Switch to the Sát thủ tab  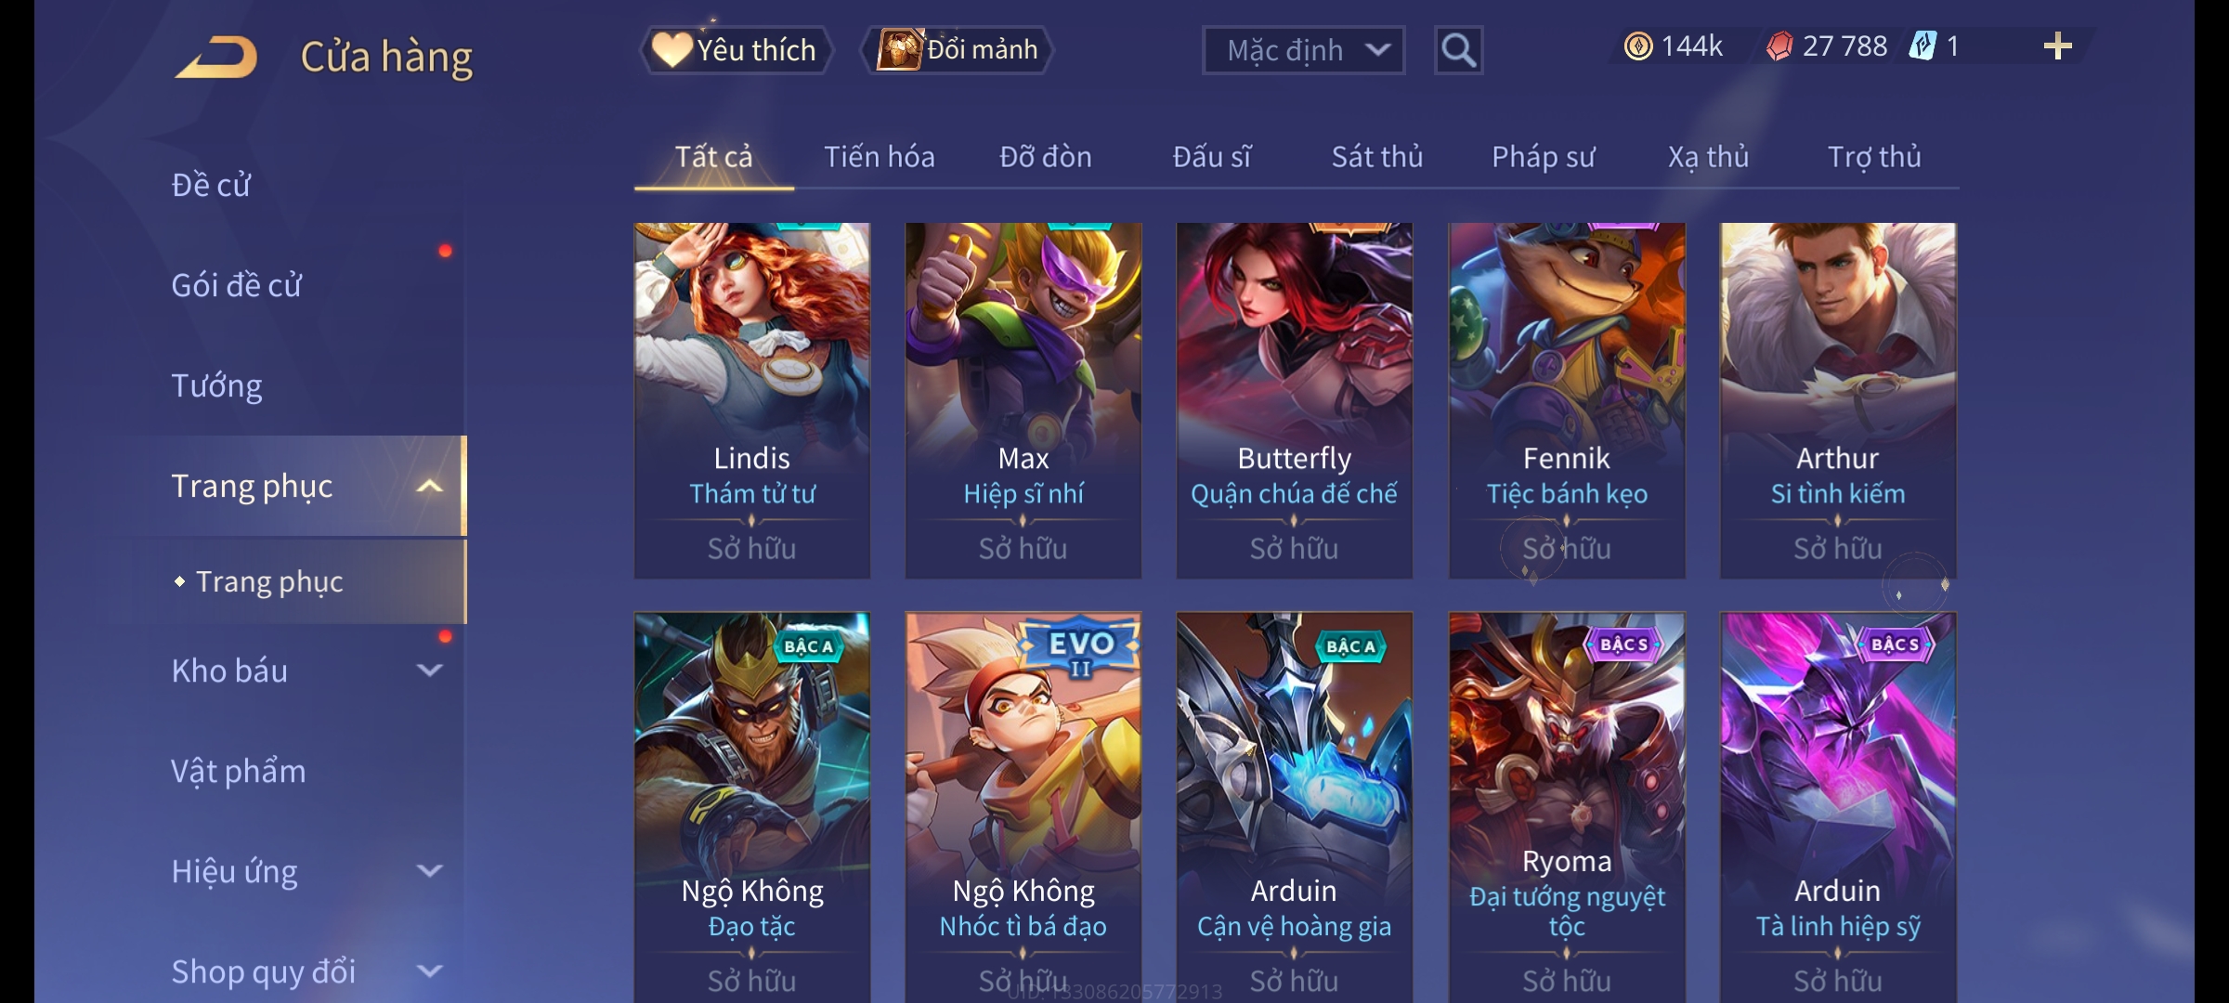click(x=1377, y=157)
